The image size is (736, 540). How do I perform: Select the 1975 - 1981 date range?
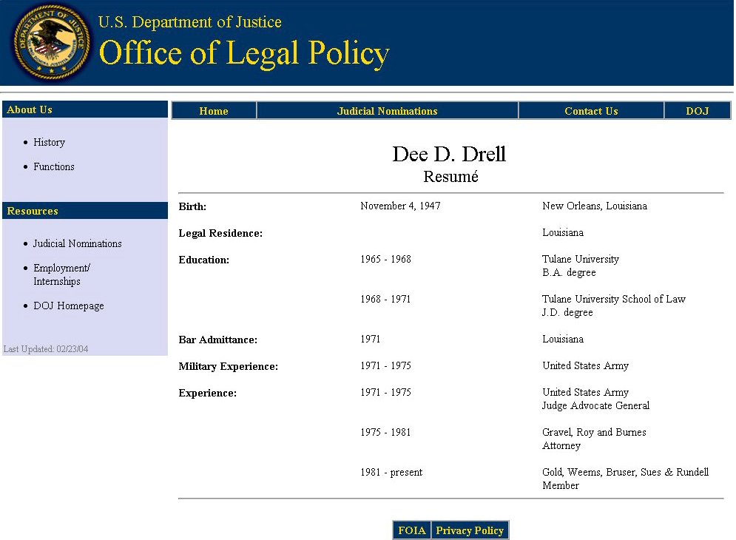click(385, 432)
